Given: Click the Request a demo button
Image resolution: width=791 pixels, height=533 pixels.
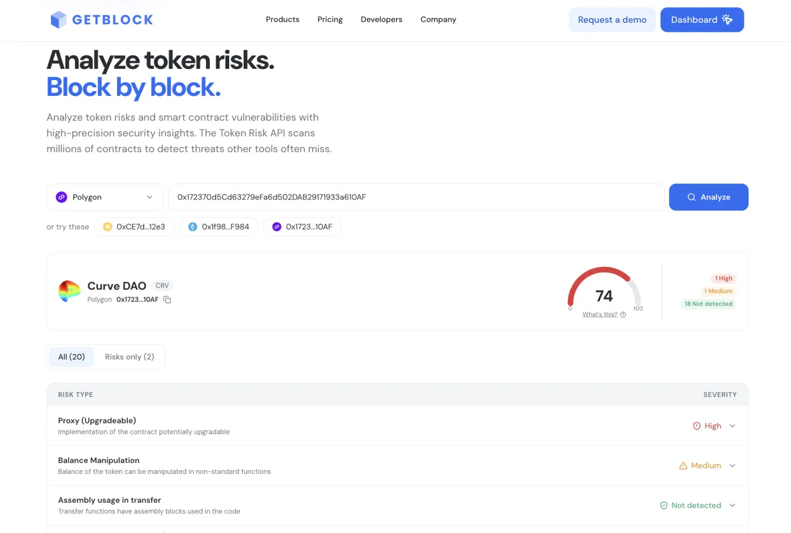Looking at the screenshot, I should (612, 19).
